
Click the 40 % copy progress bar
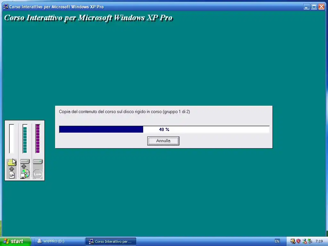click(164, 129)
